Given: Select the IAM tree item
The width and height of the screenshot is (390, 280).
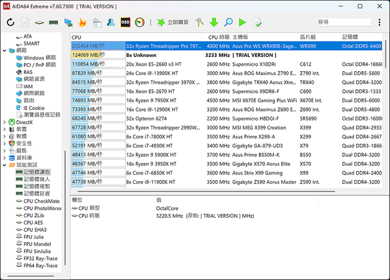Looking at the screenshot, I should 24,86.
